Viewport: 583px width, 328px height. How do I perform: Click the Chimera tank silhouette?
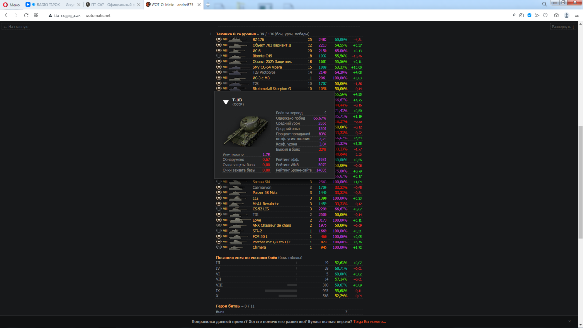236,247
